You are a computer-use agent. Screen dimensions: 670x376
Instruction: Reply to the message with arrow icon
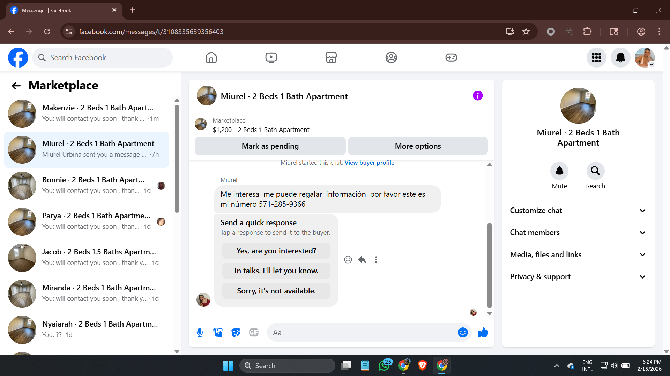click(362, 259)
